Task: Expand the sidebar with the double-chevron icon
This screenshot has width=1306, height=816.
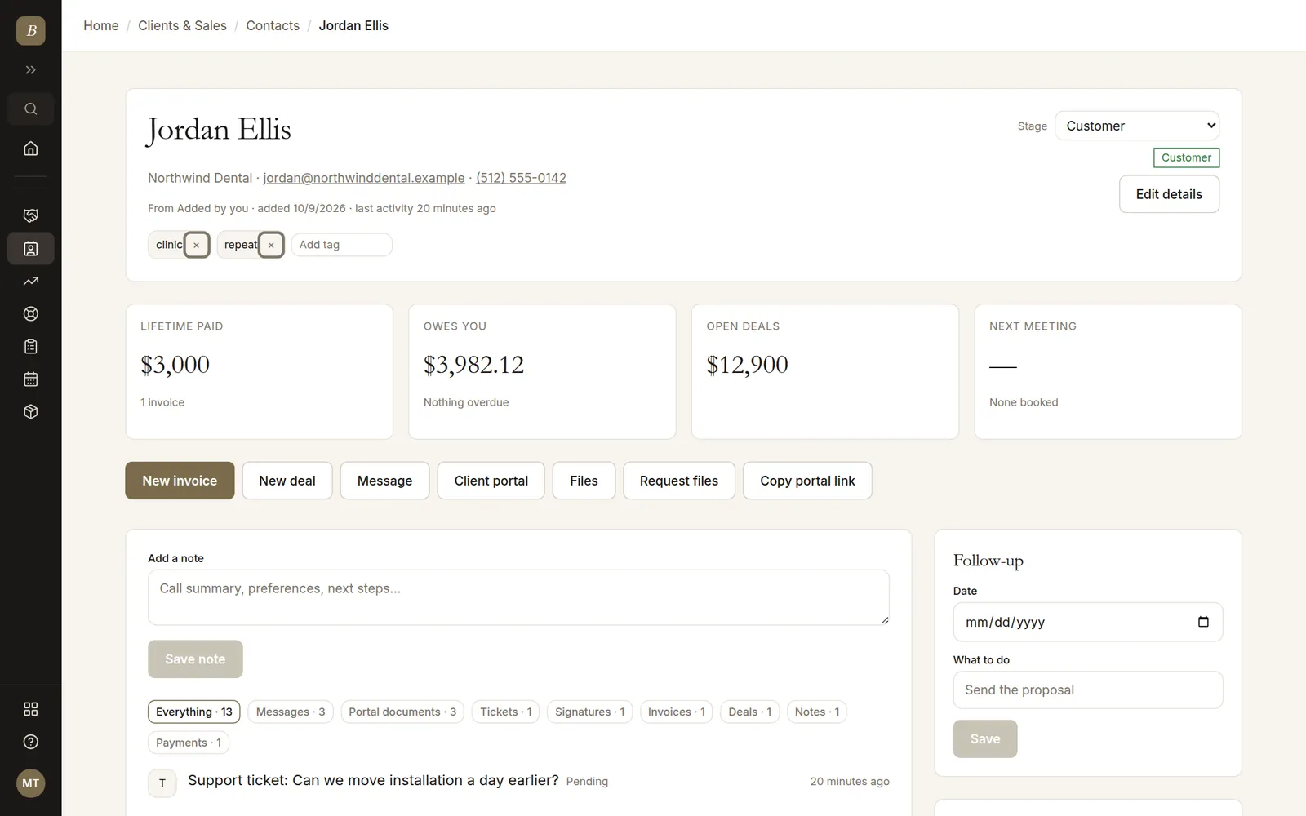Action: point(31,70)
